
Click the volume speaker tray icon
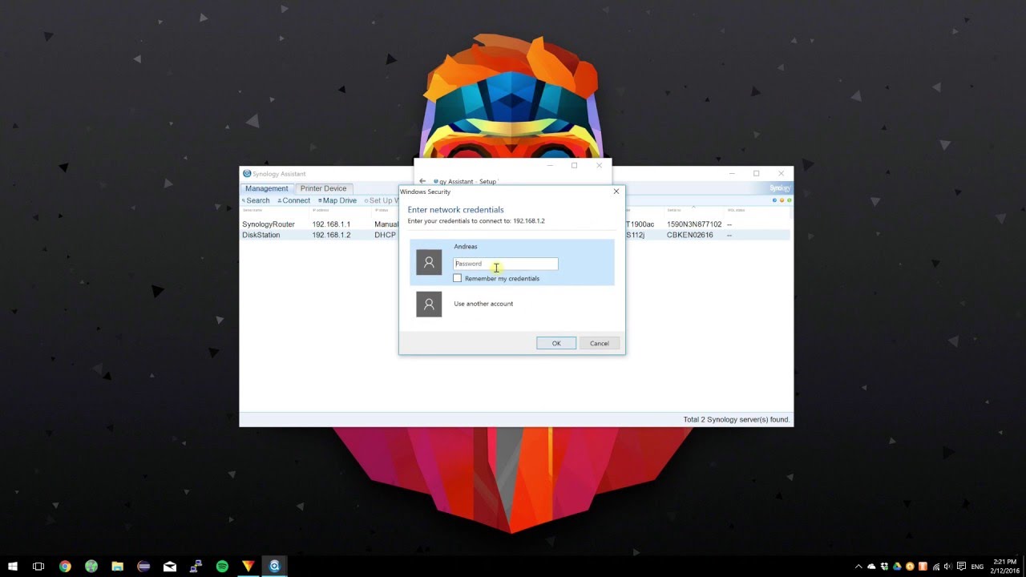coord(948,567)
